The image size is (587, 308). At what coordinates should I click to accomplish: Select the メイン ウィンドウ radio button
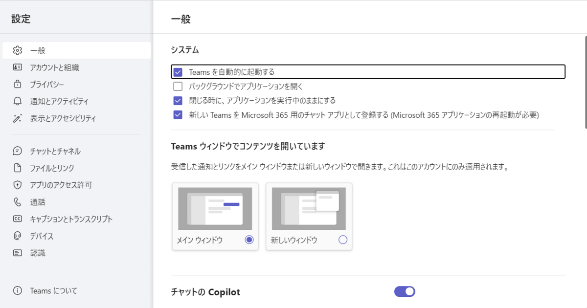pos(249,240)
